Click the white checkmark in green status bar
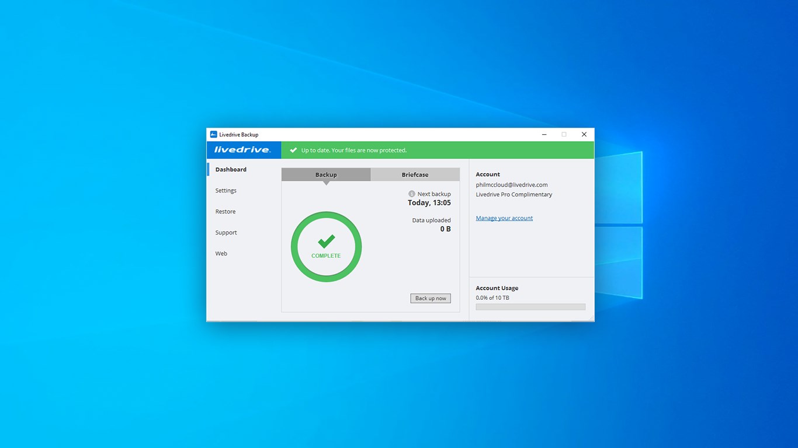Screen dimensions: 798x448 point(293,150)
